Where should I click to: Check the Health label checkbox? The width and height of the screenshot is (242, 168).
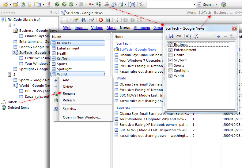(x=170, y=55)
